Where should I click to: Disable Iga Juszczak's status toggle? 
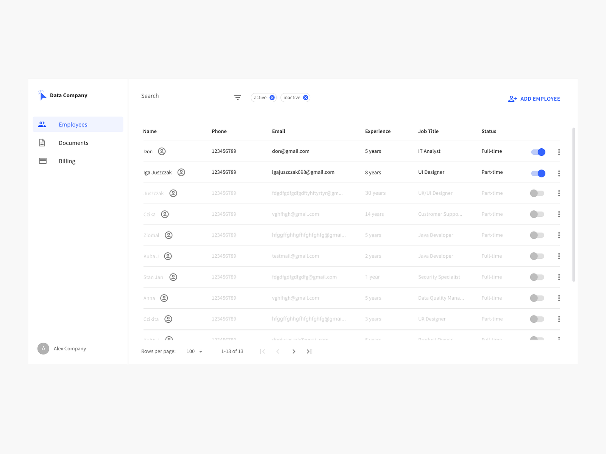(x=537, y=173)
